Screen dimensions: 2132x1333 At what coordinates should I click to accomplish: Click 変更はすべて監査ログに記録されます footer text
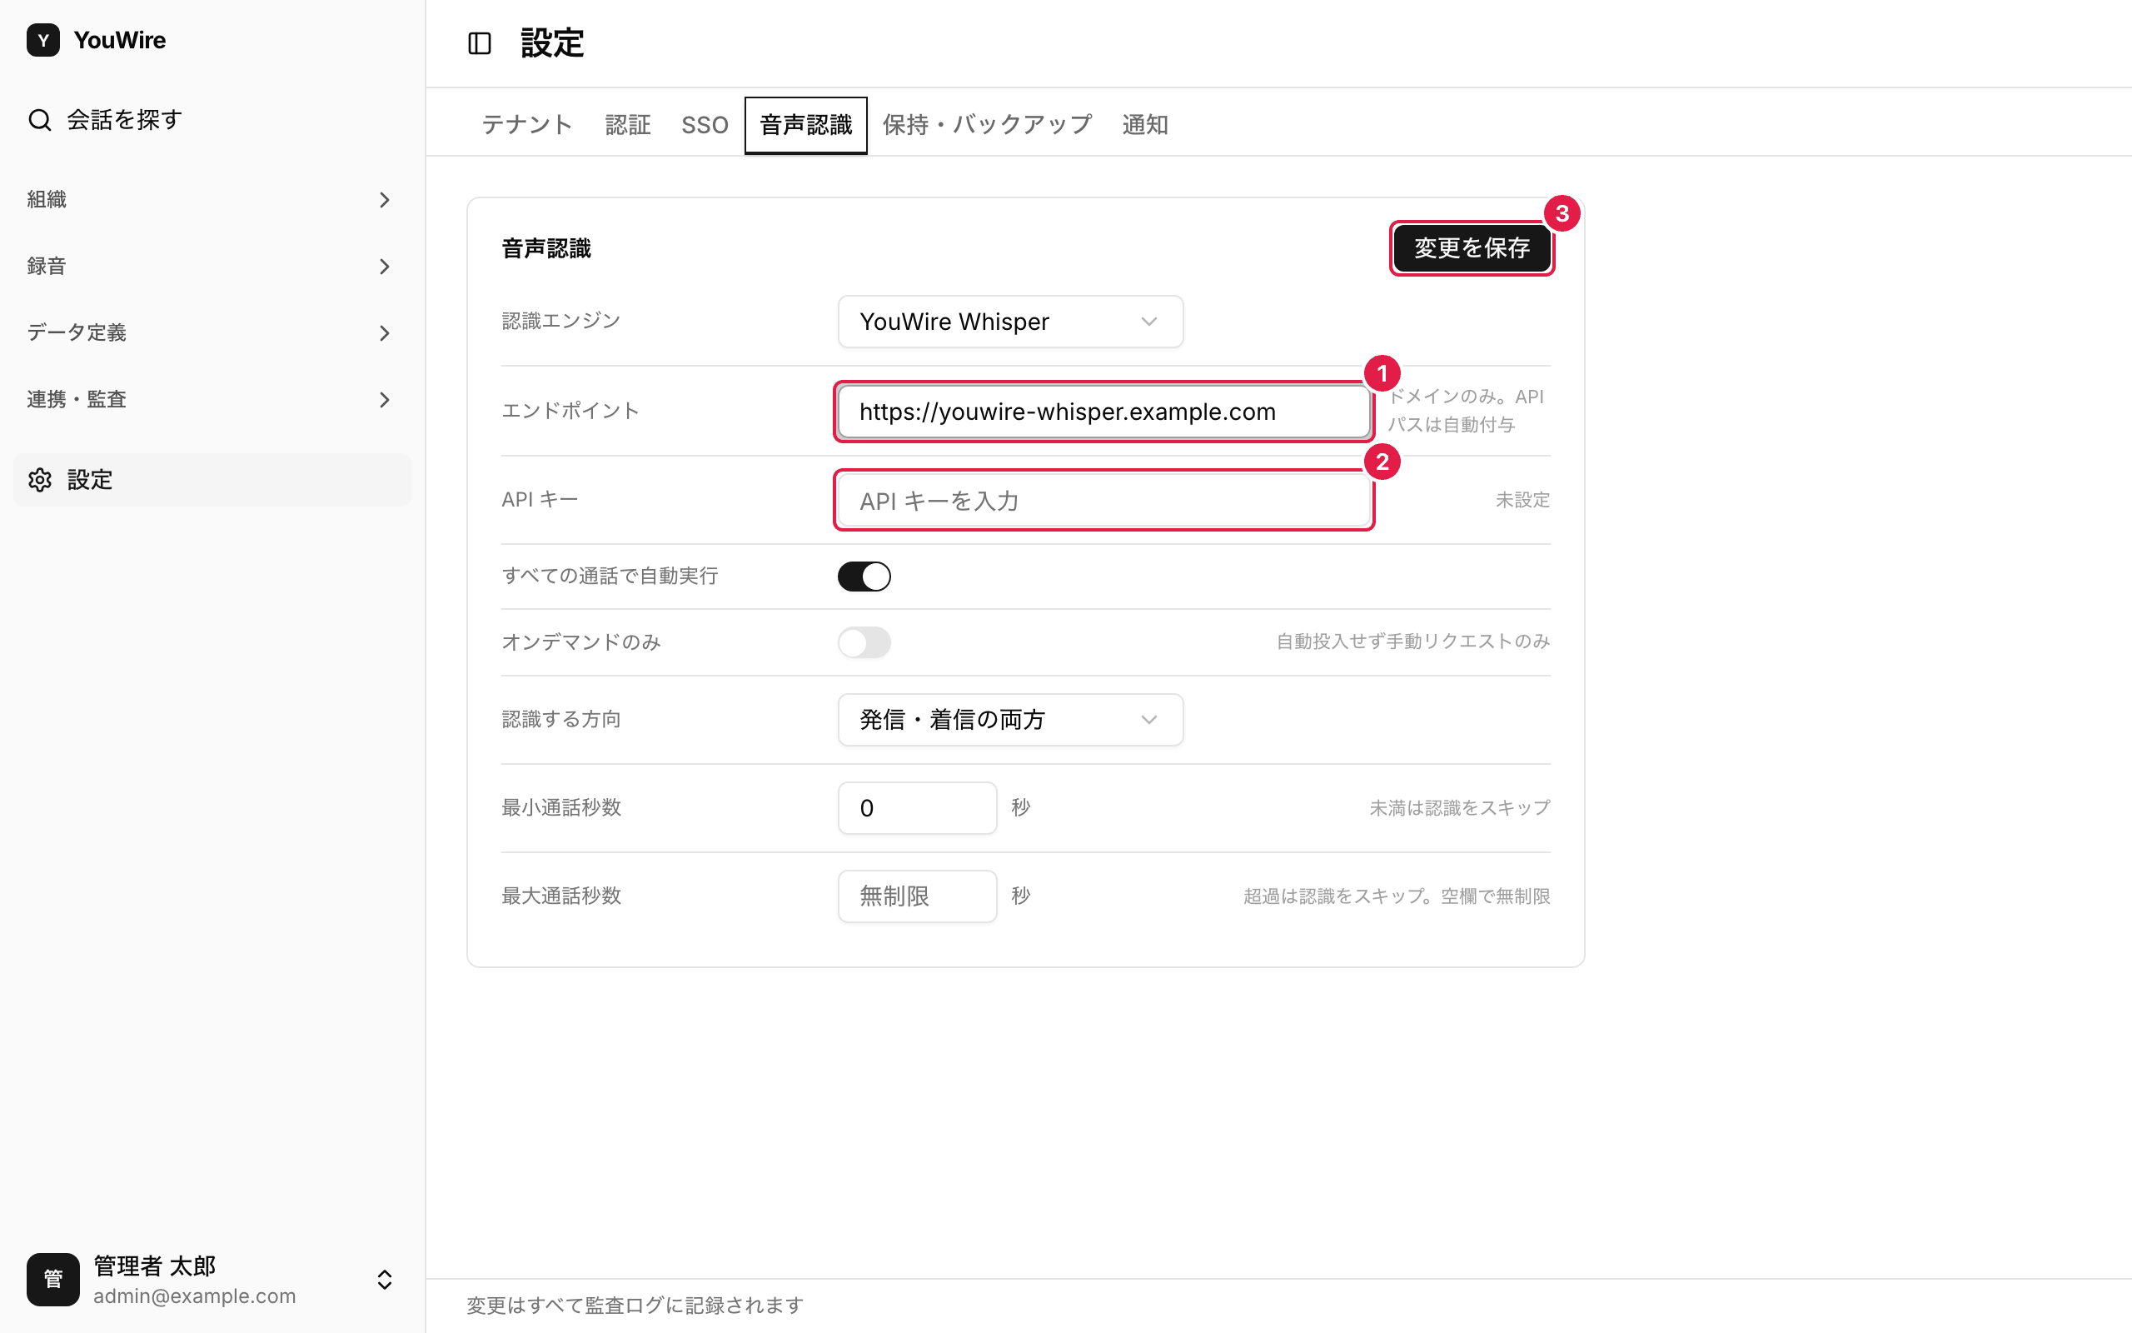coord(635,1305)
